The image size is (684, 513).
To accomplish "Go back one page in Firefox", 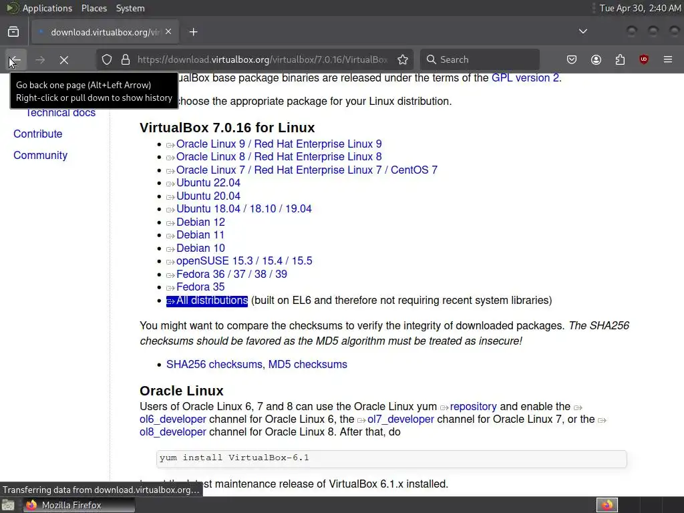I will (15, 59).
